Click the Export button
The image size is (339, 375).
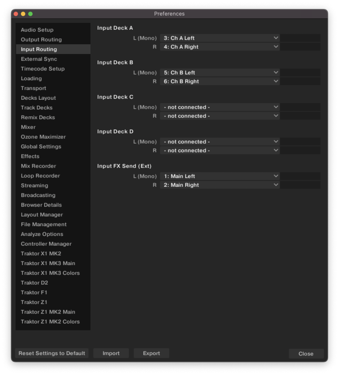point(151,353)
